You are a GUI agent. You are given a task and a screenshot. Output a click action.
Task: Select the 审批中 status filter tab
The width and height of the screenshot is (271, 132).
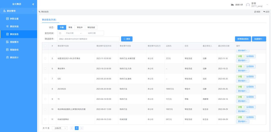pyautogui.click(x=80, y=28)
